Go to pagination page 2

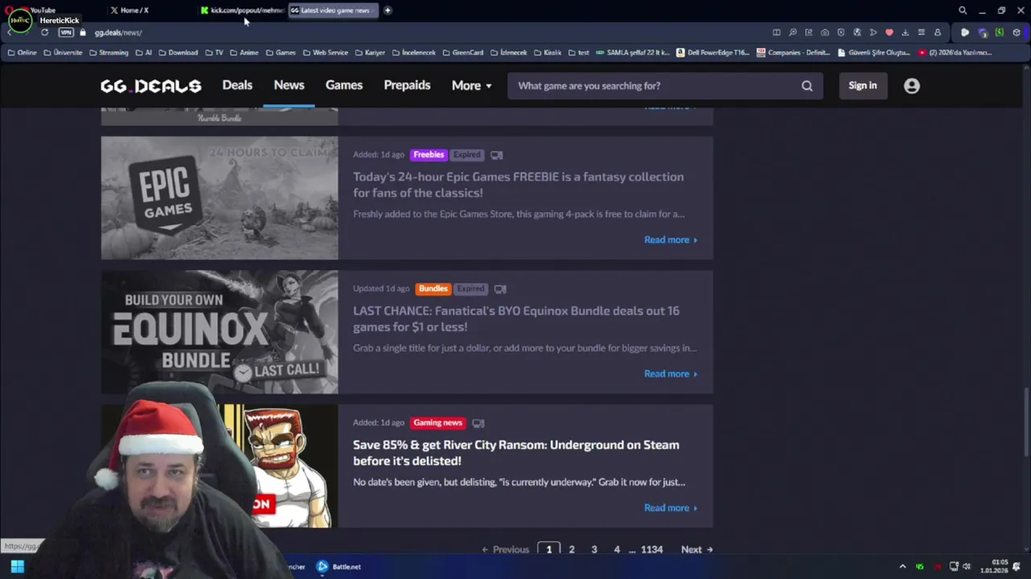click(x=572, y=549)
